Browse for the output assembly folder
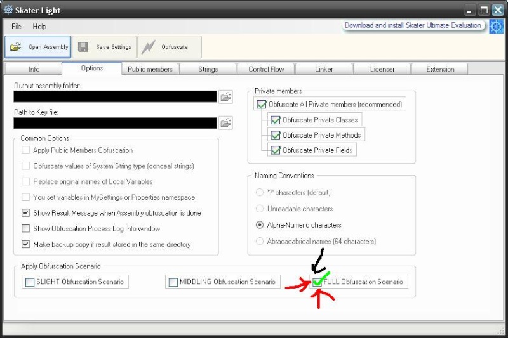Screen dimensions: 508x338 coord(225,97)
